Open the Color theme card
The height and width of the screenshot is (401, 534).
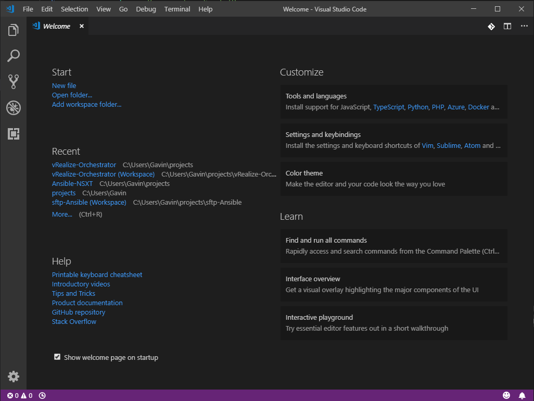(x=393, y=179)
